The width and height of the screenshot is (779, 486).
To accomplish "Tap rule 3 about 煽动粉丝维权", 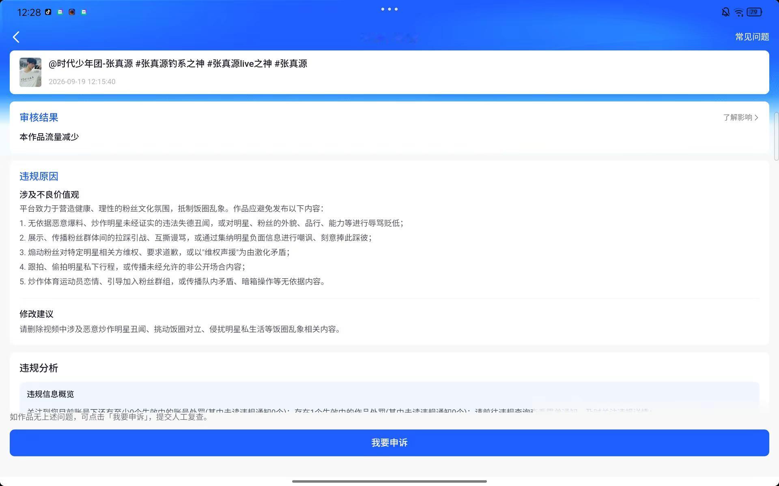I will click(x=155, y=252).
